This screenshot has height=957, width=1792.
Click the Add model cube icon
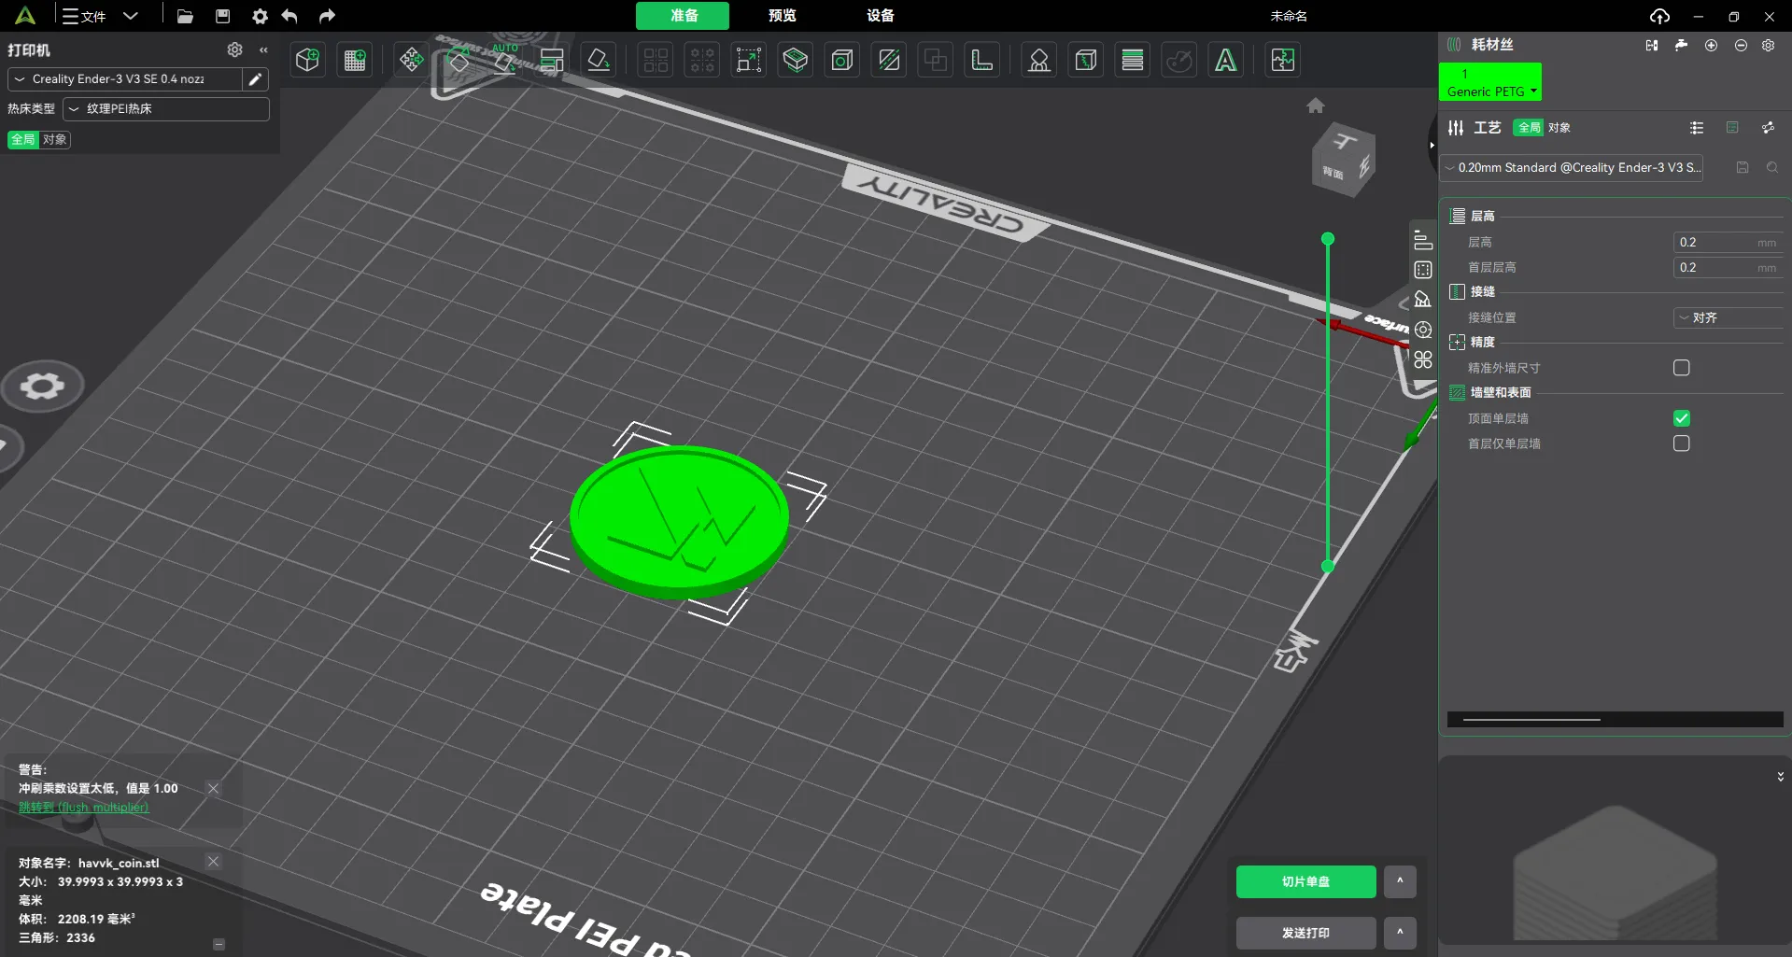point(307,61)
